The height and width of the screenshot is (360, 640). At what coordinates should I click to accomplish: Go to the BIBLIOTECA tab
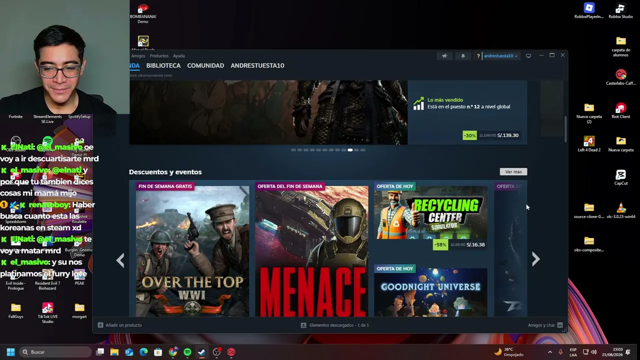click(163, 65)
